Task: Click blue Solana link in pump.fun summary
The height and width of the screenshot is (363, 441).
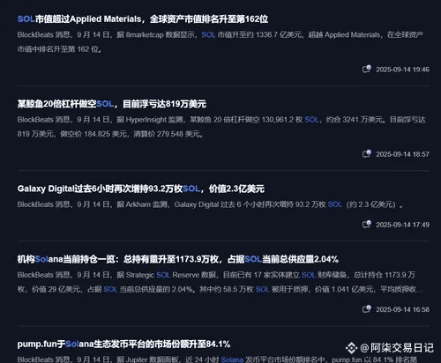Action: (232, 359)
